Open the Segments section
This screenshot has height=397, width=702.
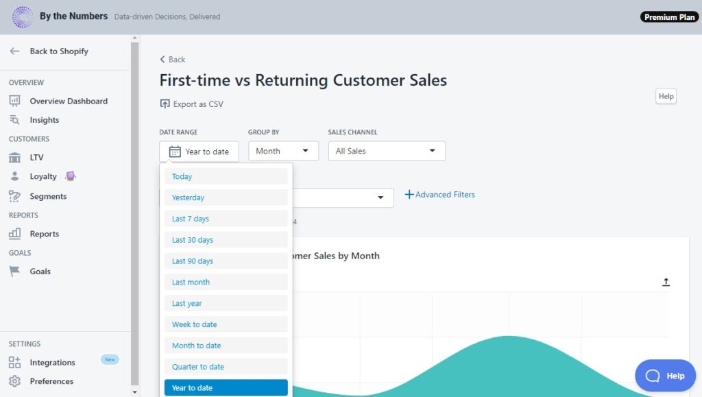click(48, 196)
